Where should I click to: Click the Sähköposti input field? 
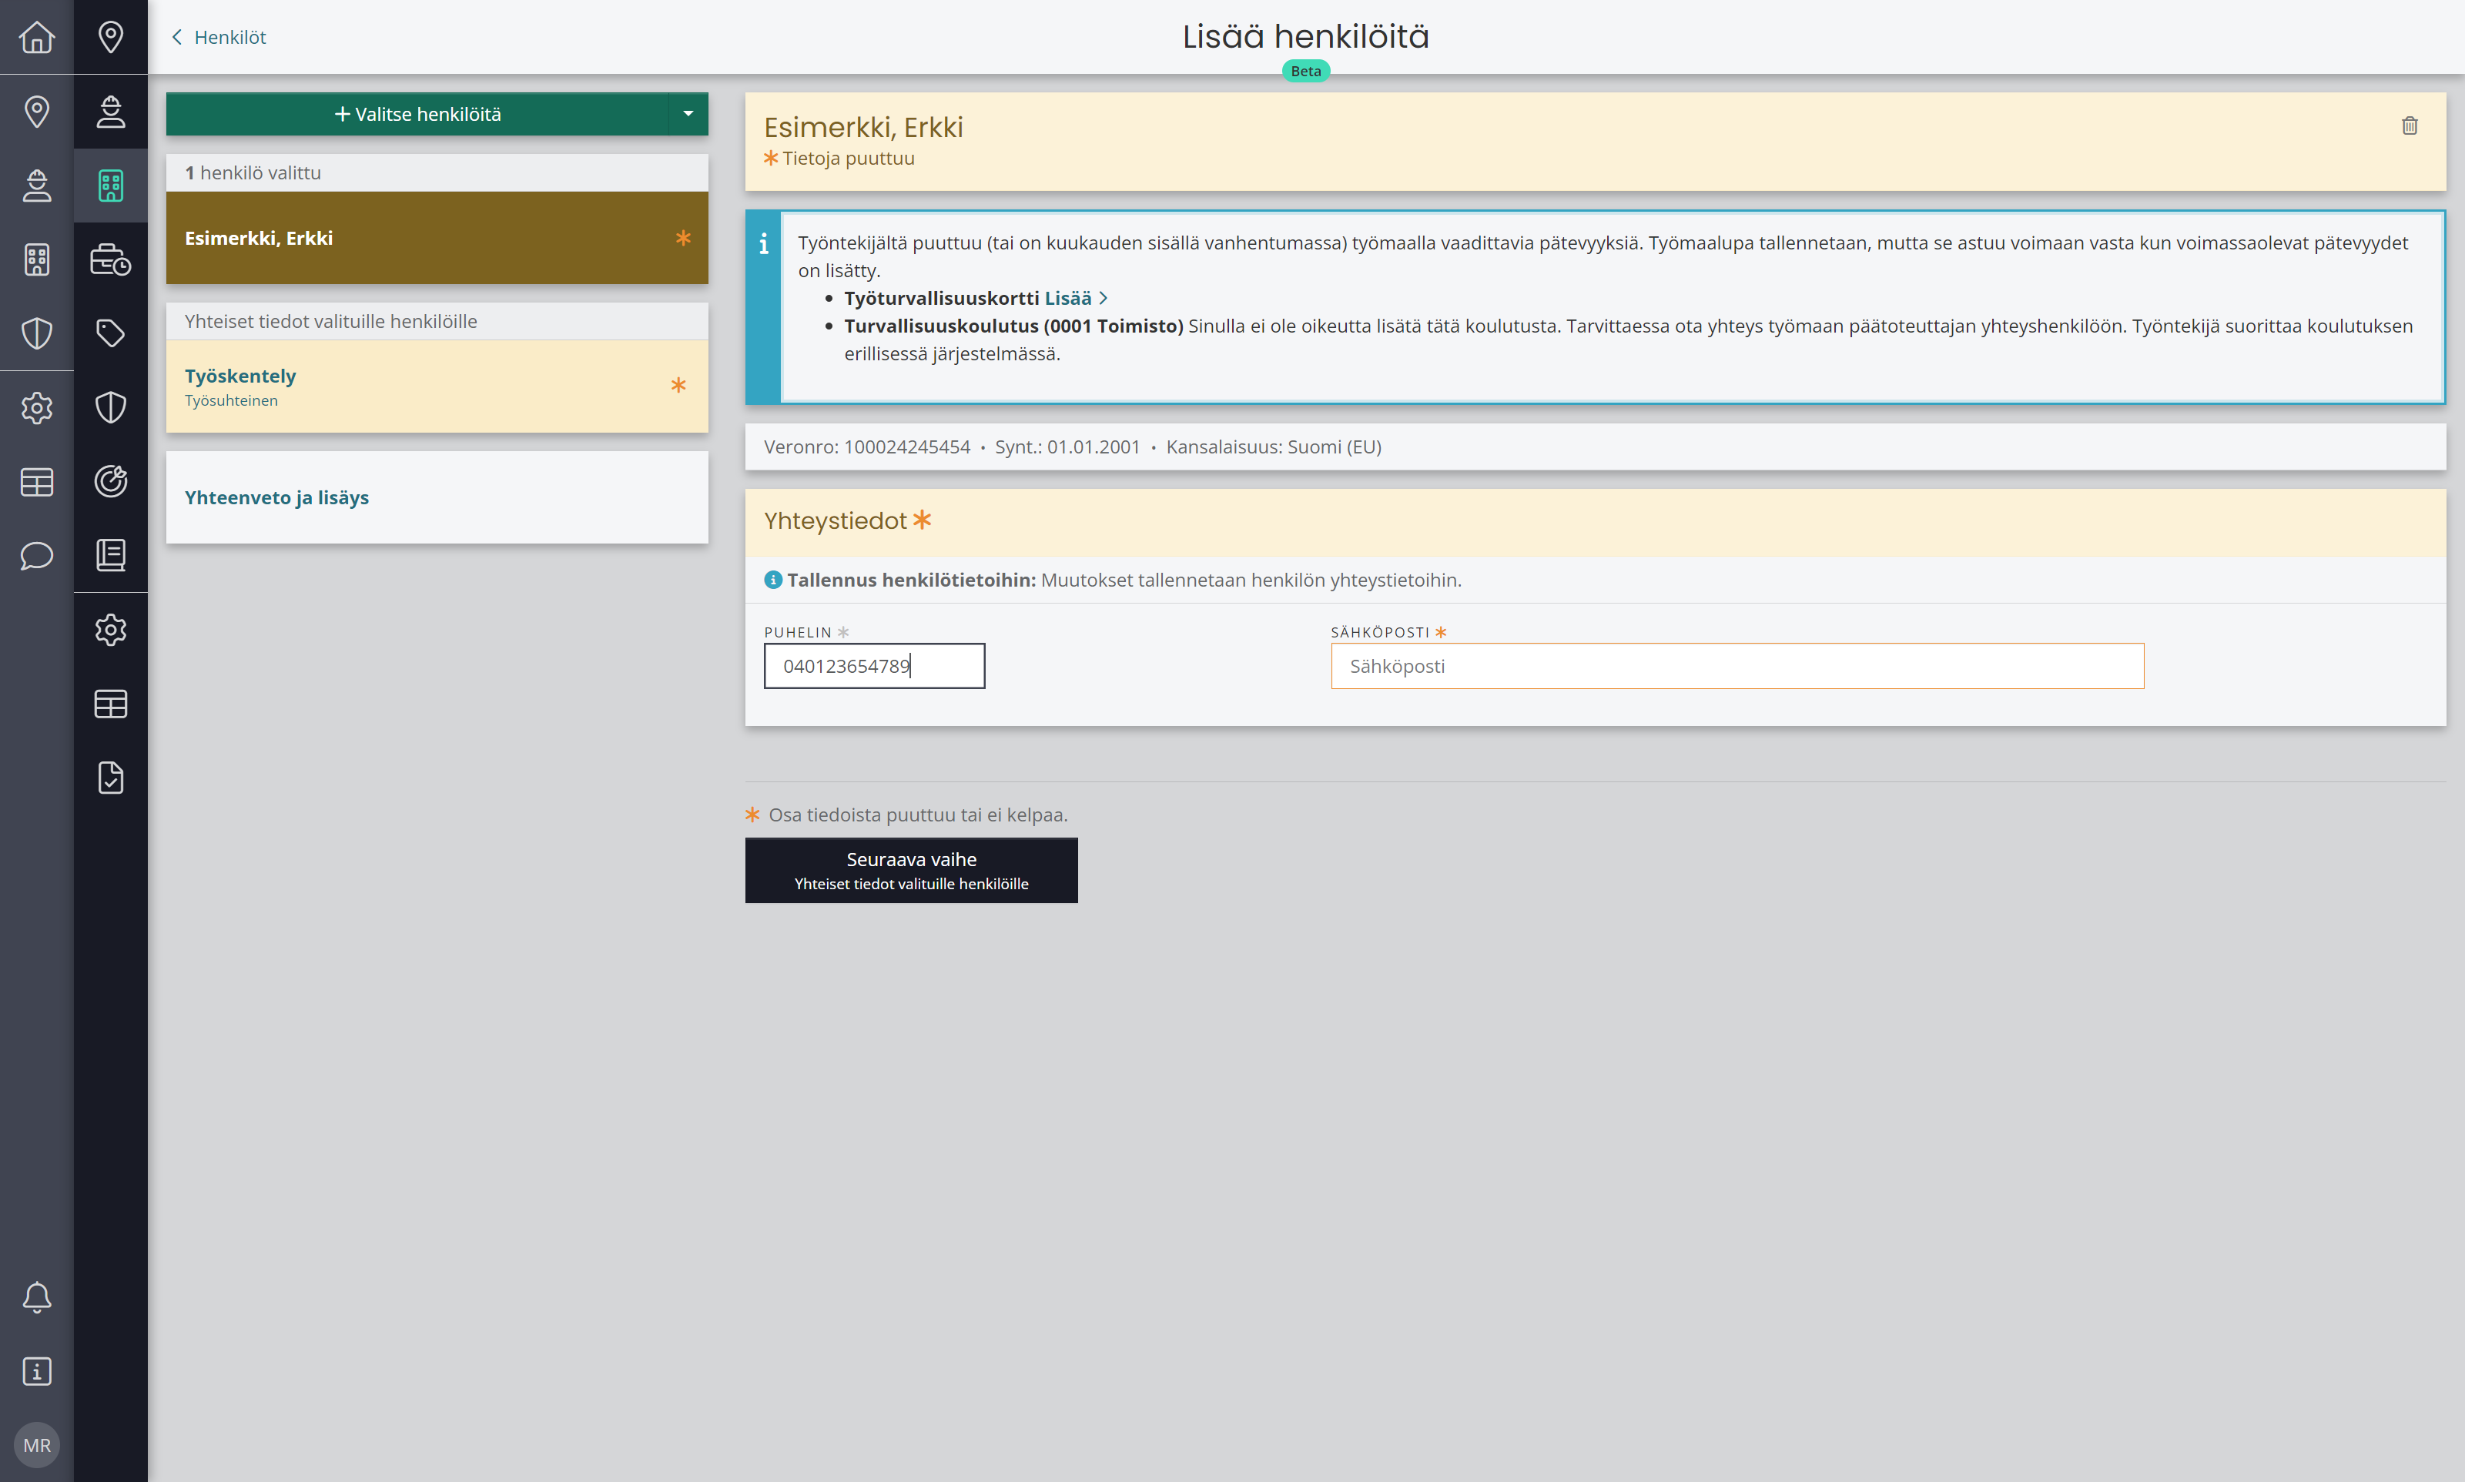click(x=1737, y=666)
